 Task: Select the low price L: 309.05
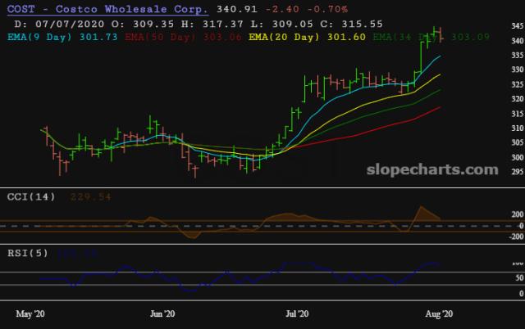[x=281, y=24]
